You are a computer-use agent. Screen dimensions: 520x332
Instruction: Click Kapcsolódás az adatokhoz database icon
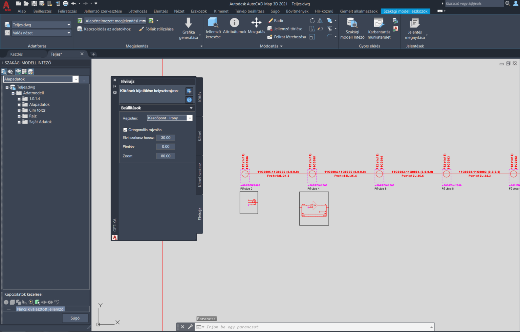[79, 29]
